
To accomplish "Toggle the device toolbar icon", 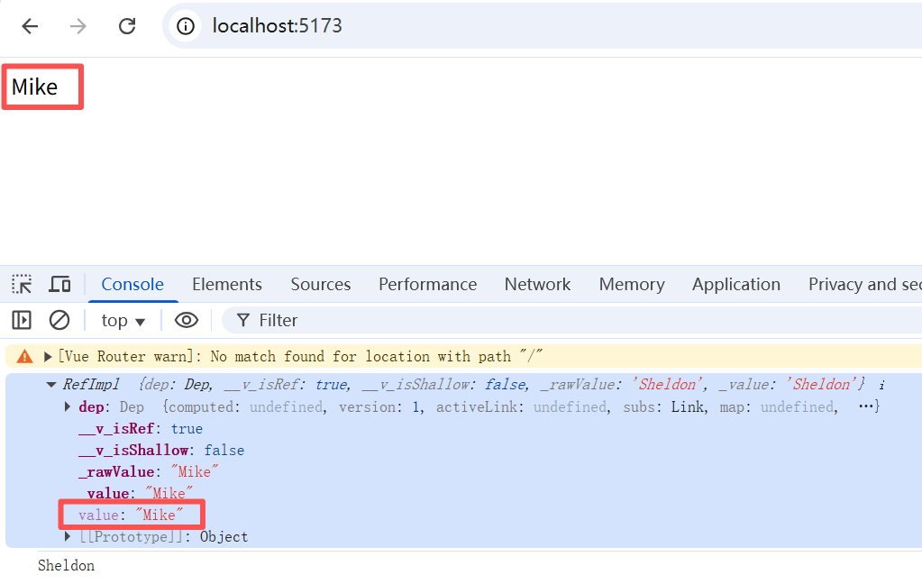I will (59, 285).
